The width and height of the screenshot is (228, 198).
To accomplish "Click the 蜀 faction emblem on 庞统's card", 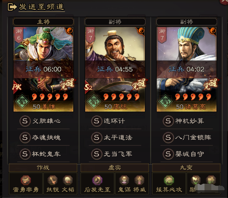I will [x=94, y=102].
